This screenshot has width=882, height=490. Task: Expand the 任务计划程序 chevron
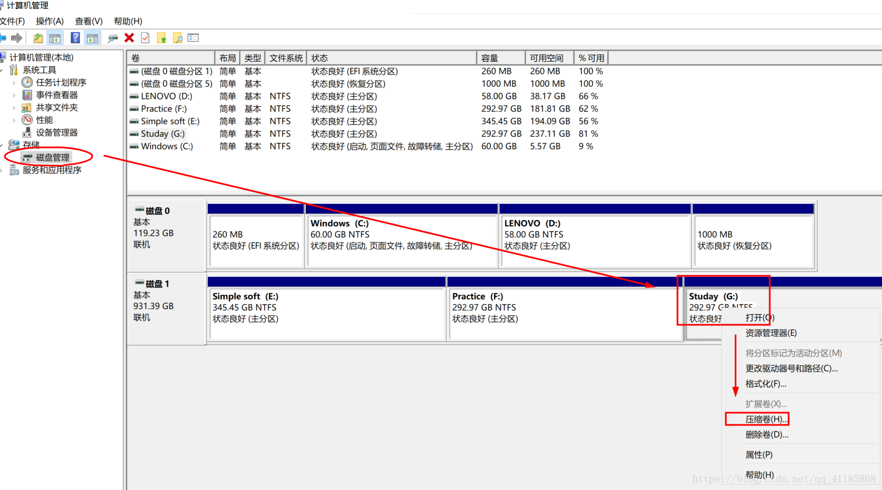pyautogui.click(x=14, y=82)
